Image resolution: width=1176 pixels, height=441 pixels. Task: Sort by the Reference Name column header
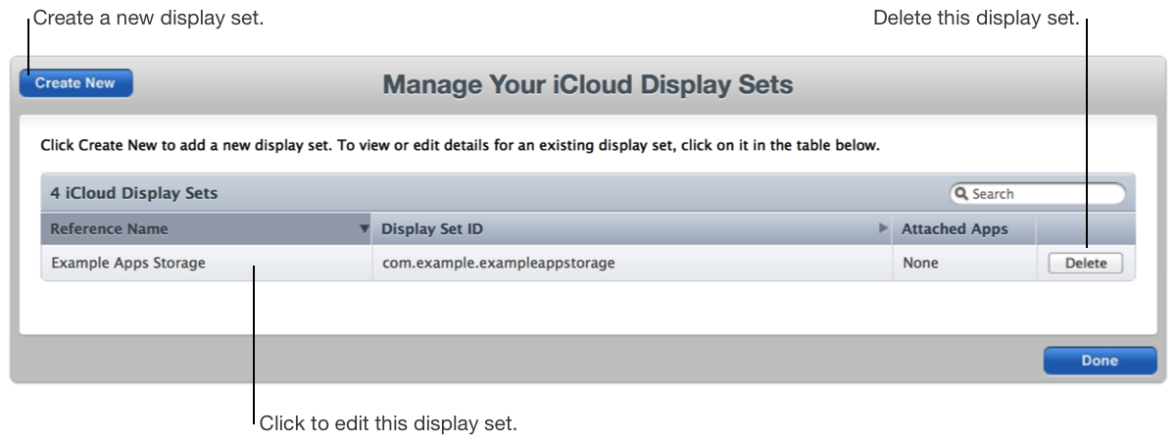[109, 229]
